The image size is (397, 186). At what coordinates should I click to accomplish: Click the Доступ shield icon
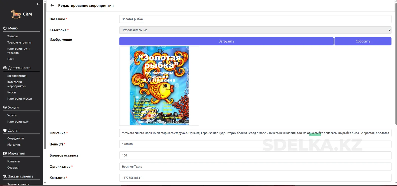pyautogui.click(x=5, y=130)
